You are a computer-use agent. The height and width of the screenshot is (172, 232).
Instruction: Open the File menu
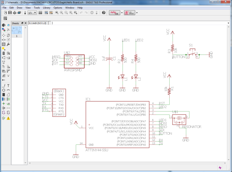[4, 8]
